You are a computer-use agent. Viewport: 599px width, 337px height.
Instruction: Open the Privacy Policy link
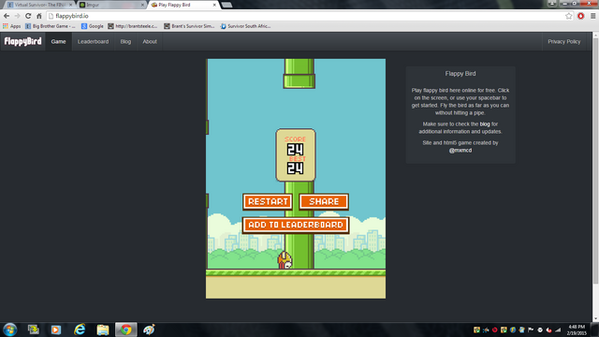click(563, 41)
